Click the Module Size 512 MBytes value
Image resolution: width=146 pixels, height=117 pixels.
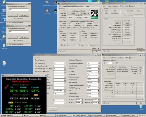tap(123, 67)
